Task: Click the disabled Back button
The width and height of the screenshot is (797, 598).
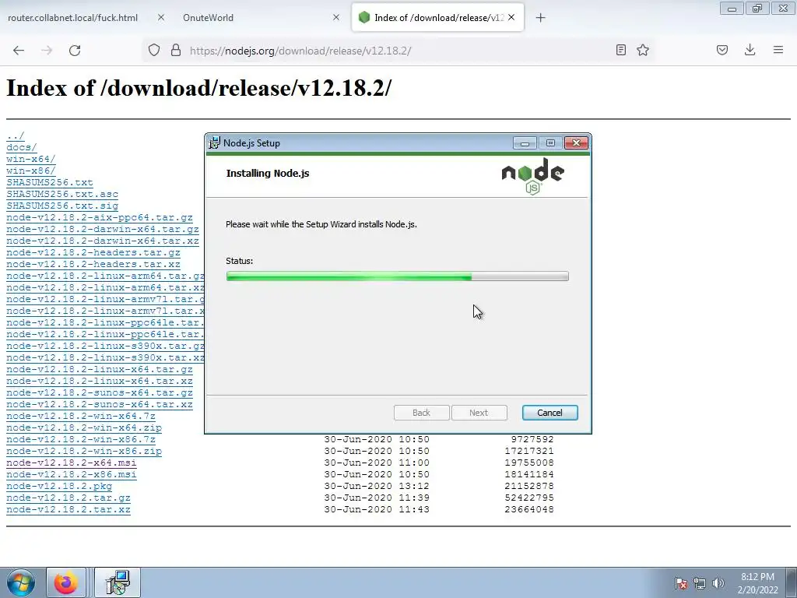Action: pyautogui.click(x=421, y=413)
